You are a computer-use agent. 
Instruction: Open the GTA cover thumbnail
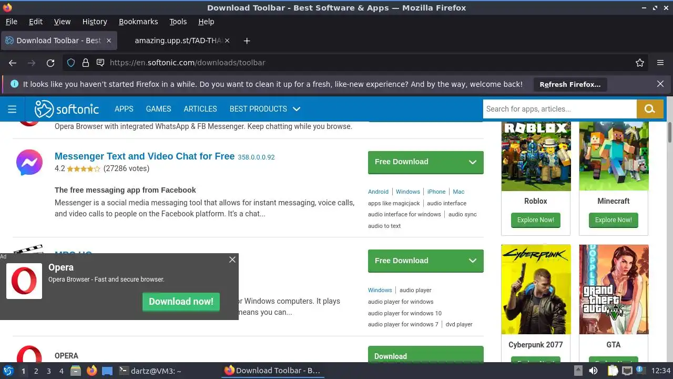click(614, 289)
